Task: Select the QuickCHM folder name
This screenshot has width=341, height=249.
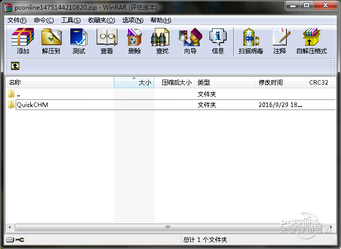Action: [32, 105]
